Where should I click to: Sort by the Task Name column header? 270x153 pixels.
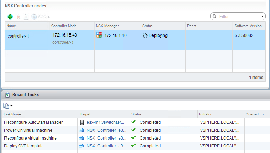point(12,114)
